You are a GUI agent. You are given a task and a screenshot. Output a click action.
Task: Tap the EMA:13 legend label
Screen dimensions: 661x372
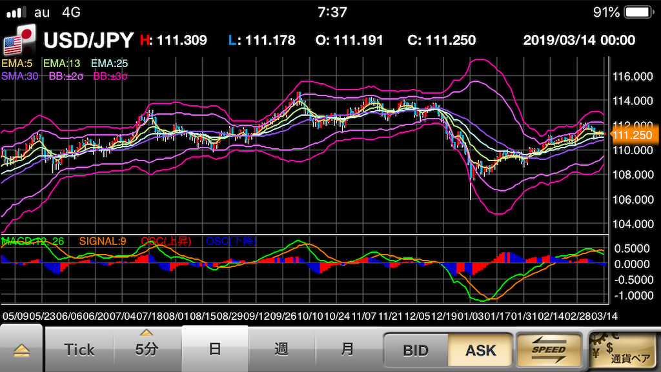coord(62,64)
